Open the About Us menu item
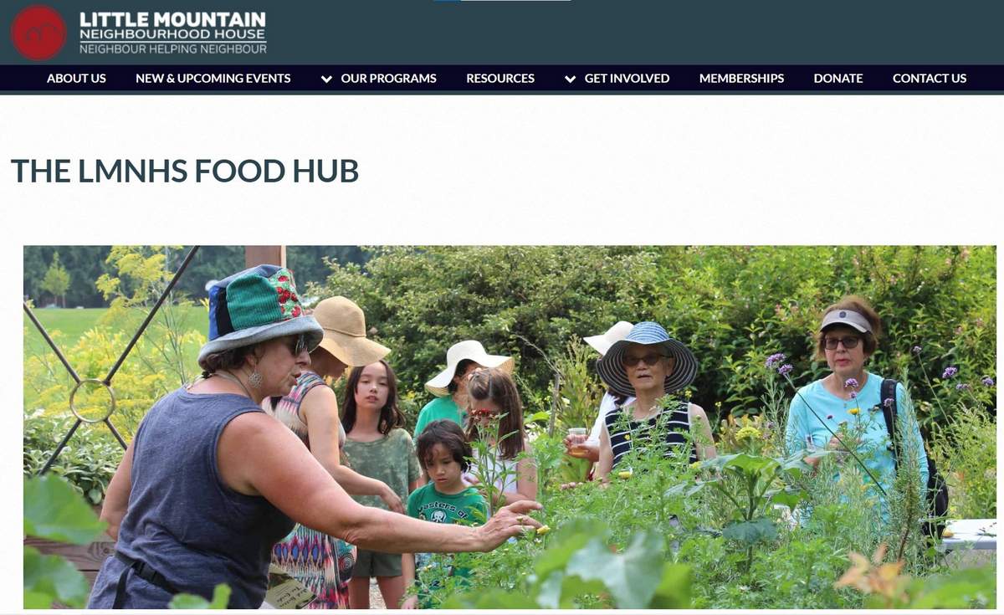The image size is (1004, 615). pyautogui.click(x=76, y=78)
